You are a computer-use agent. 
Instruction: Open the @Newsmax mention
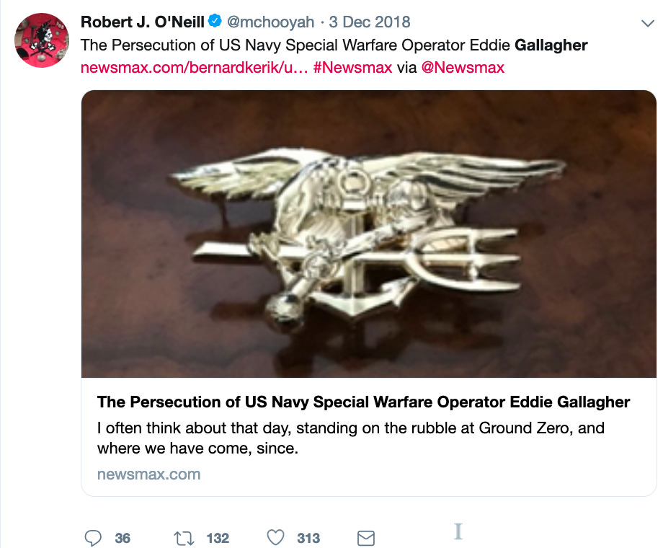463,67
